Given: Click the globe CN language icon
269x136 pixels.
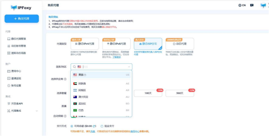Looking at the screenshot, I should (242, 5).
